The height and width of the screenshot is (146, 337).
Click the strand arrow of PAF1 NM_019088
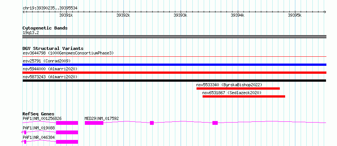(x=23, y=132)
